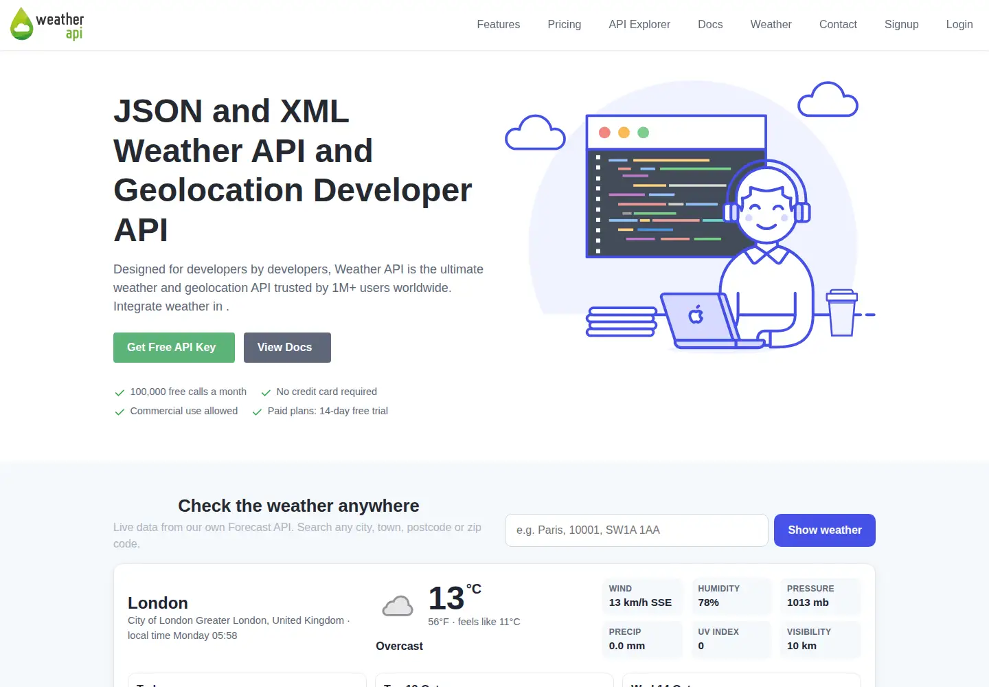Click the Show weather button
Image resolution: width=989 pixels, height=687 pixels.
point(825,530)
